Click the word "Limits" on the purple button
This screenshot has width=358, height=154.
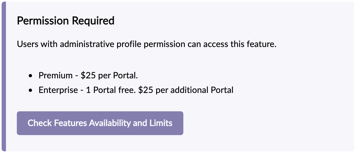tap(161, 123)
